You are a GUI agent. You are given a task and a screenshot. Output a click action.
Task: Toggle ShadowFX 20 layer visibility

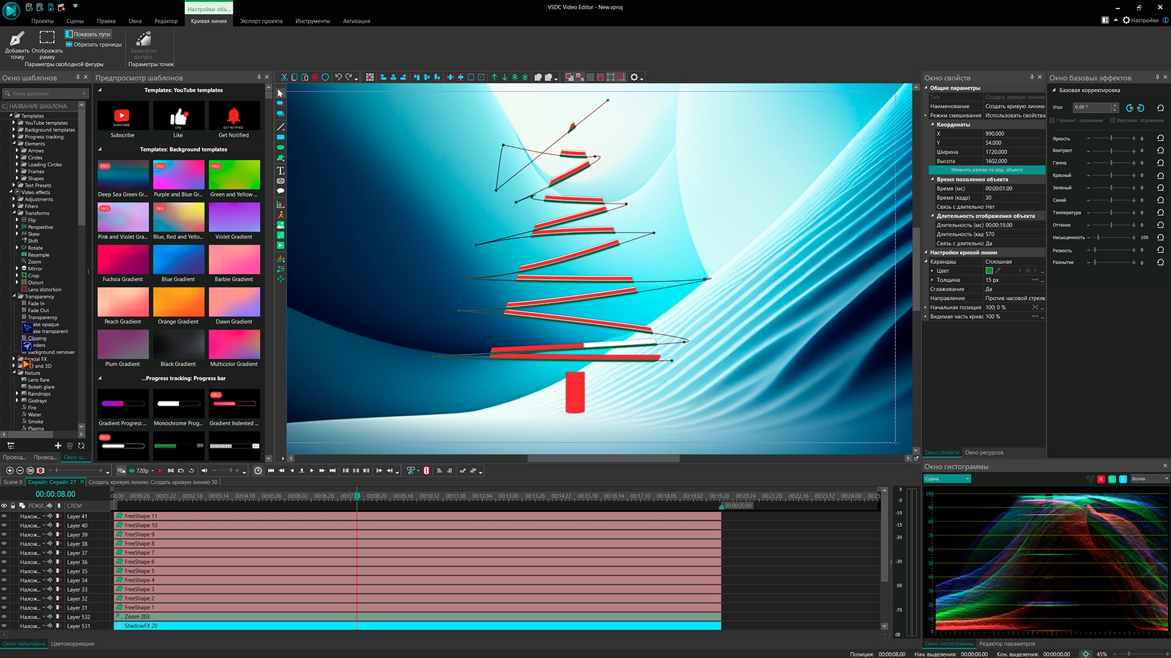pos(4,625)
